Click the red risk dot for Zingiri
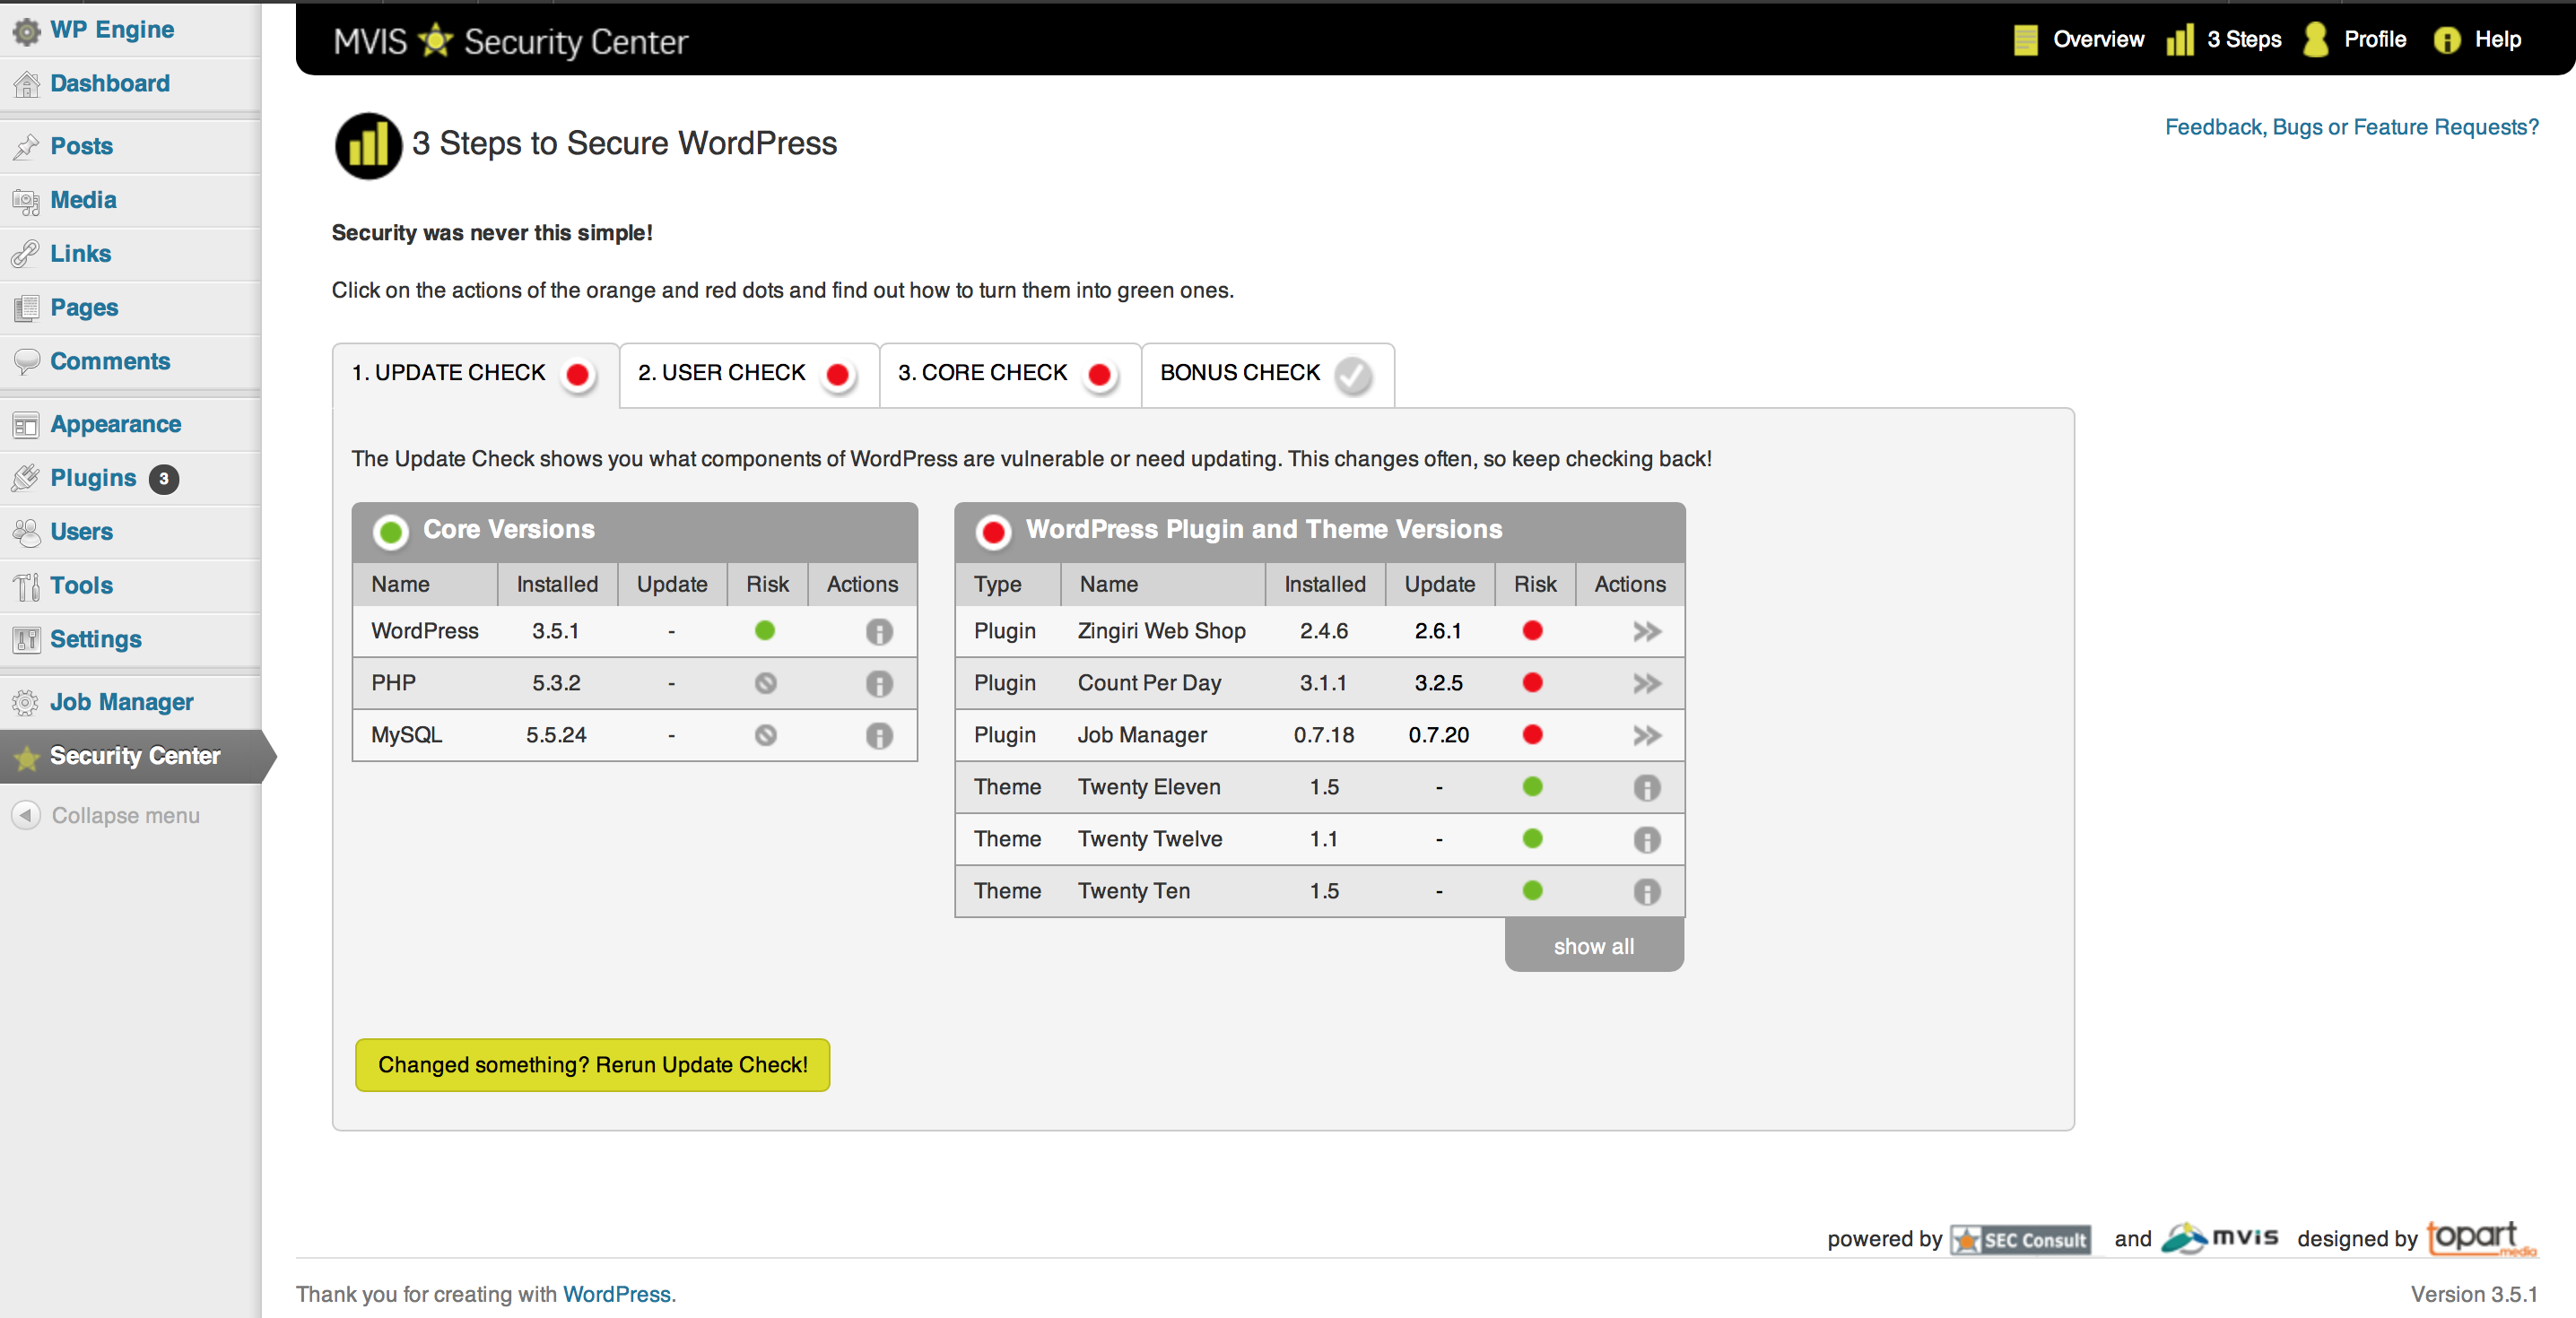The image size is (2576, 1318). (x=1532, y=631)
